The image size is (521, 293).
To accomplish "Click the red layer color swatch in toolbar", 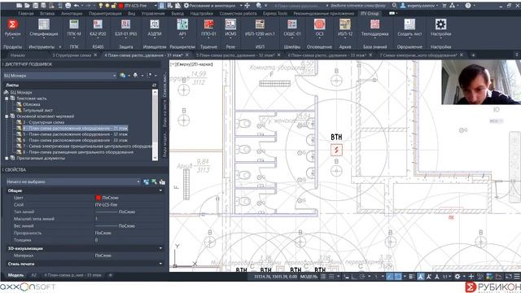I will 121,6.
